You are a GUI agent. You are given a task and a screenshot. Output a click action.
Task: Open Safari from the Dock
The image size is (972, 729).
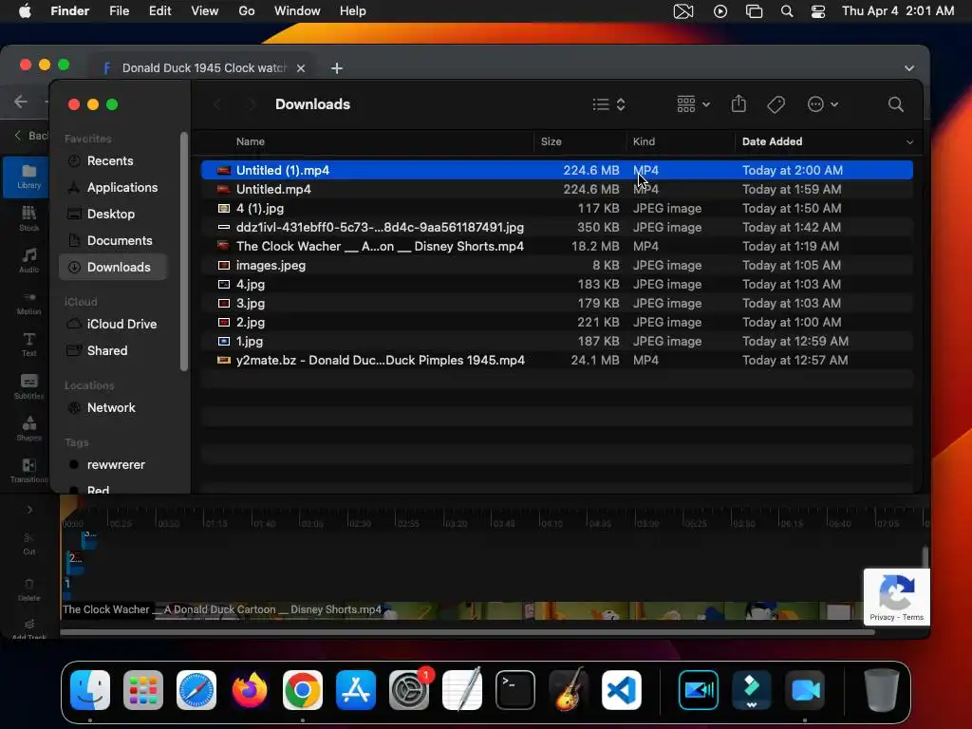(196, 690)
